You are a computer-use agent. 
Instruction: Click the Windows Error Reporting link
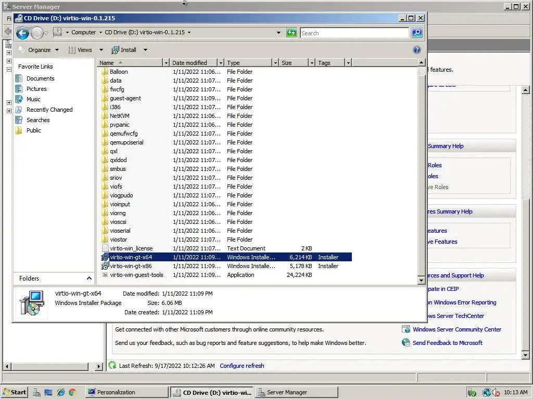pos(462,302)
